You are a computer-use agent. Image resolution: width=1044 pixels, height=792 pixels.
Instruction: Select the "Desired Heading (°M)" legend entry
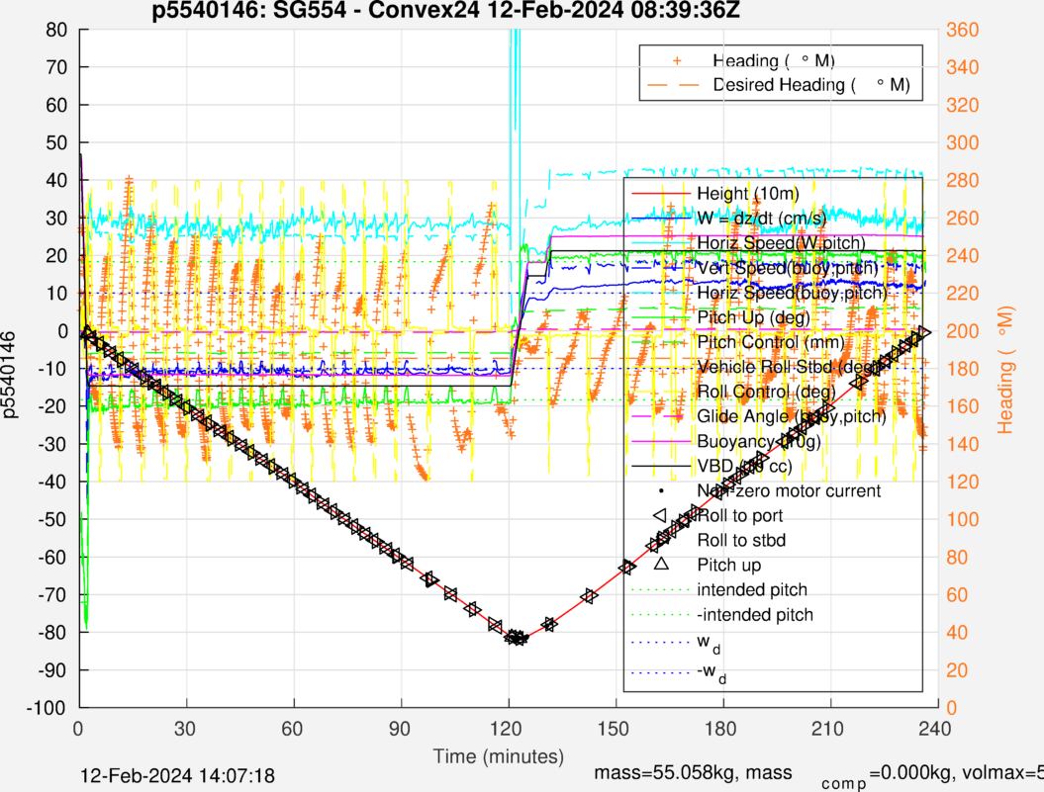811,85
